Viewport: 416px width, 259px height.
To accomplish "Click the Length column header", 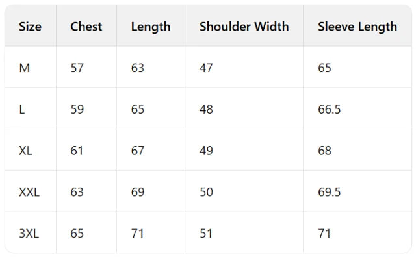I will [x=151, y=27].
